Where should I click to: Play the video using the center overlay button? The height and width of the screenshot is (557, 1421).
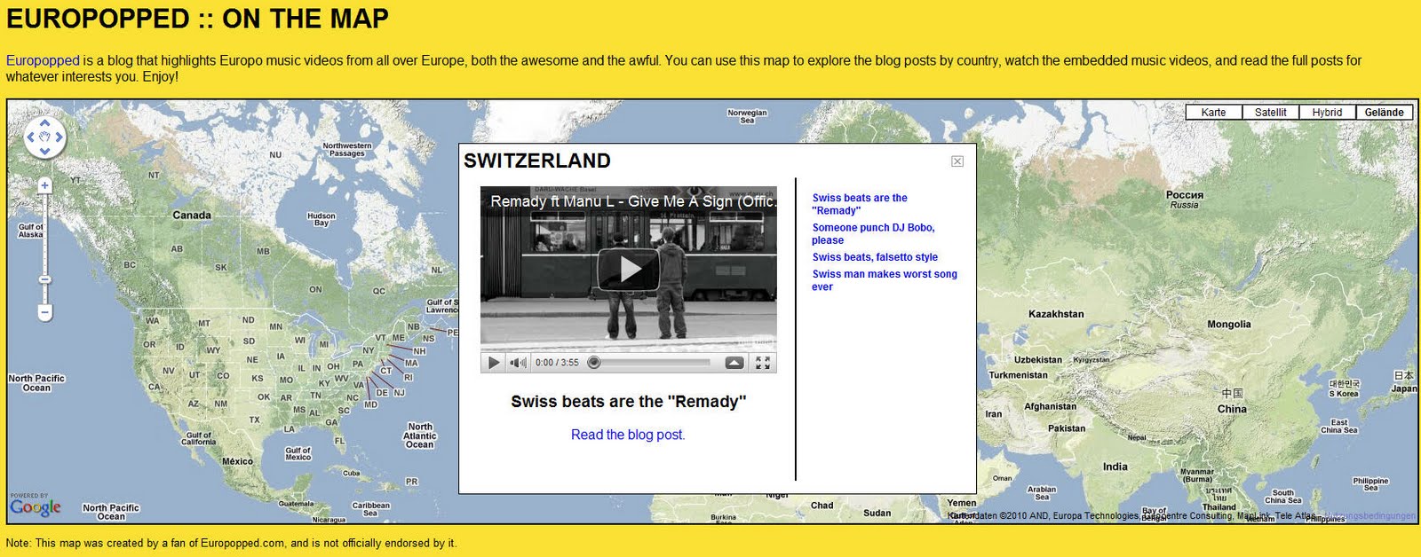click(628, 269)
